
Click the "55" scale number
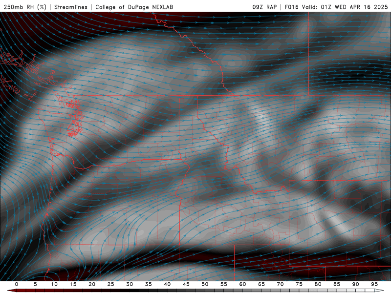(224, 284)
